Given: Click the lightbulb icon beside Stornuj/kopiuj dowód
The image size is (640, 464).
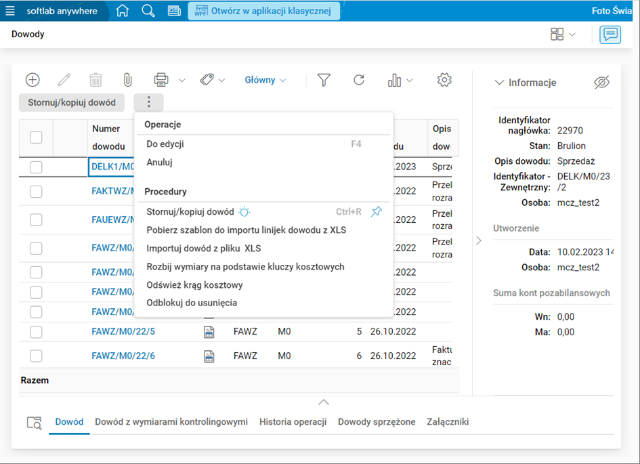Looking at the screenshot, I should click(244, 212).
